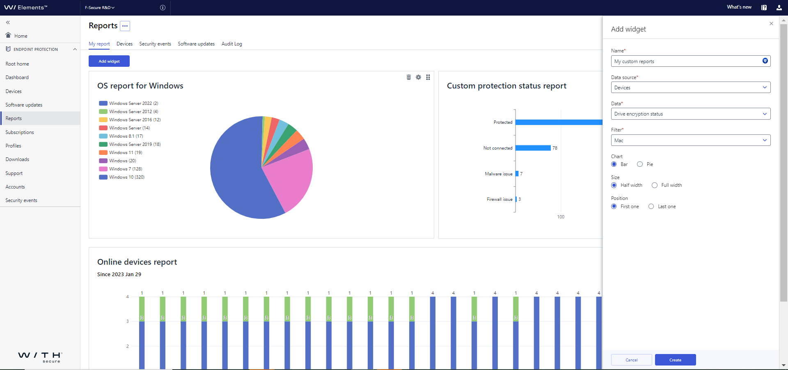Screen dimensions: 788x370
Task: Open the Reports more-options ellipsis button
Action: click(125, 26)
